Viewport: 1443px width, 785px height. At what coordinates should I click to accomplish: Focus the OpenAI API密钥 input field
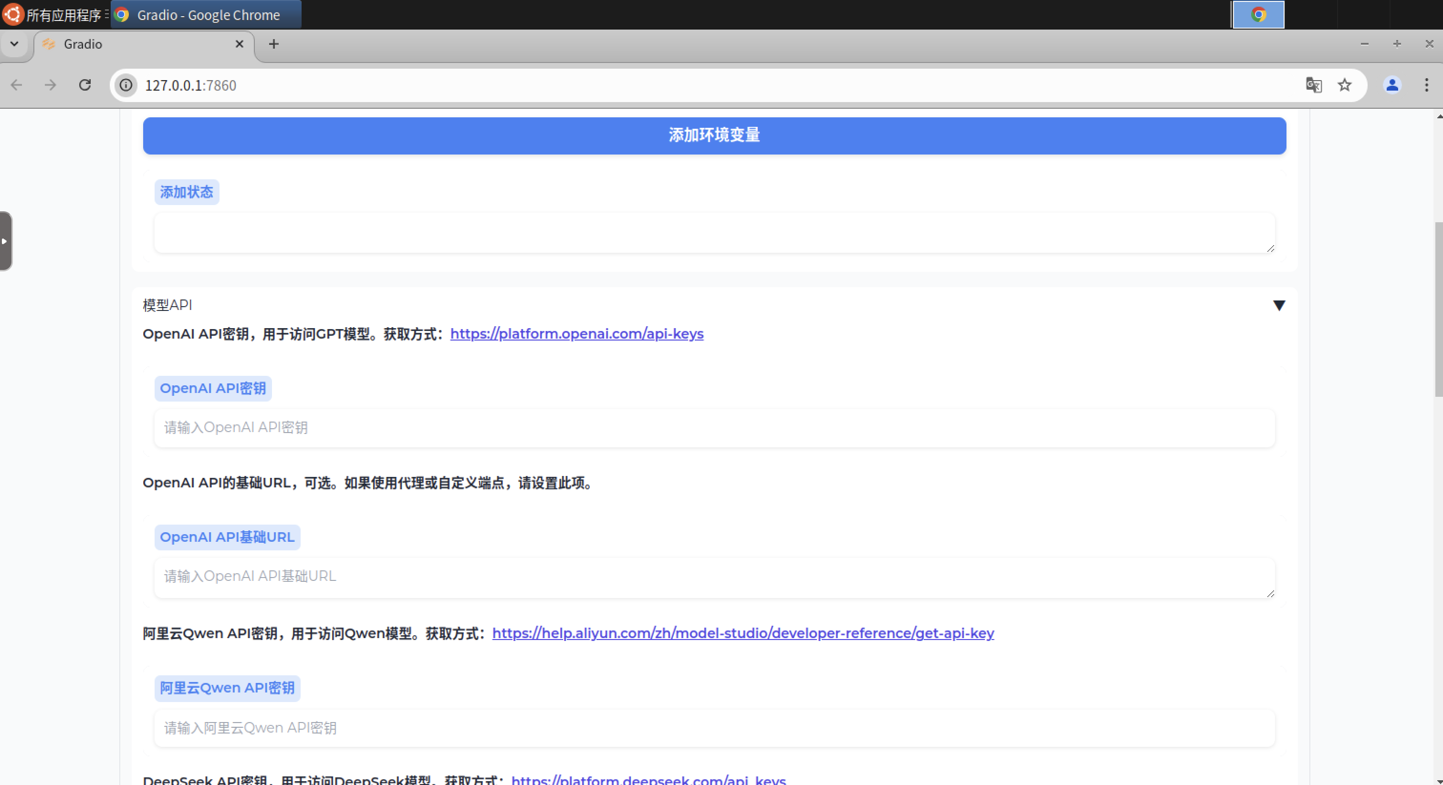click(714, 428)
